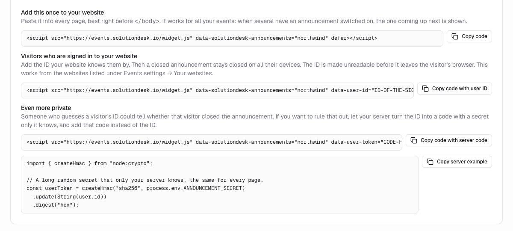Select the basic widget script snippet with defer

[x=232, y=38]
